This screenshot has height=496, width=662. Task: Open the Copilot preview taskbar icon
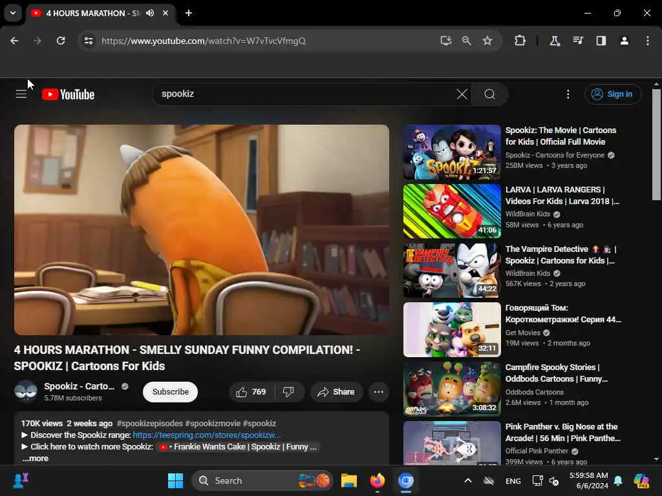coord(641,480)
